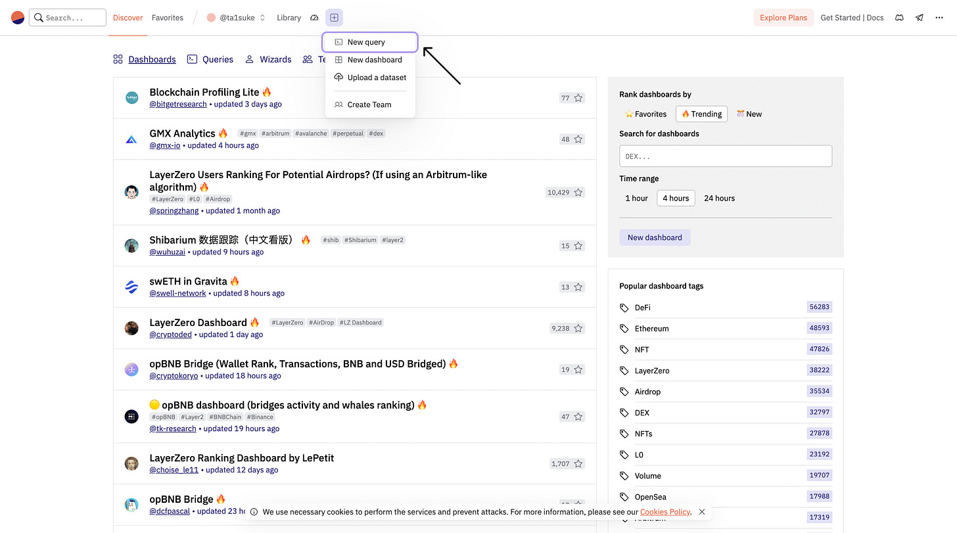Open the Cookies Policy link
957x533 pixels.
(x=665, y=512)
